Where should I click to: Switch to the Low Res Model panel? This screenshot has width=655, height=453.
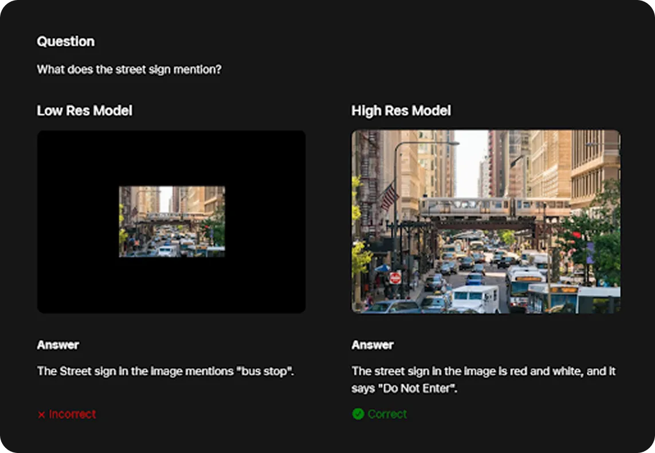coord(84,110)
